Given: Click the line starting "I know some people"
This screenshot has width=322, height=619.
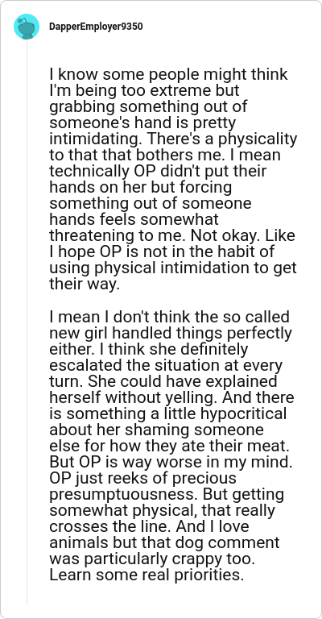Looking at the screenshot, I should coord(169,74).
